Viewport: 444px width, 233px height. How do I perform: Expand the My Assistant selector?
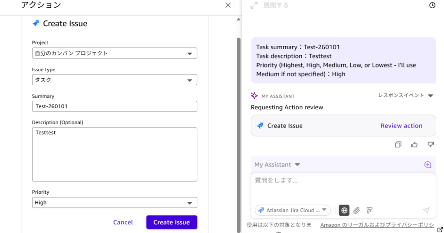(277, 165)
